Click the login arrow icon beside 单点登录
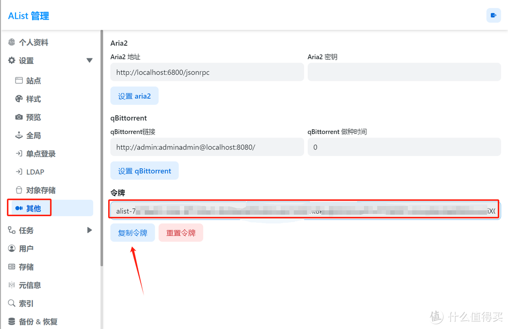Viewport: 508px width, 329px height. [x=19, y=154]
